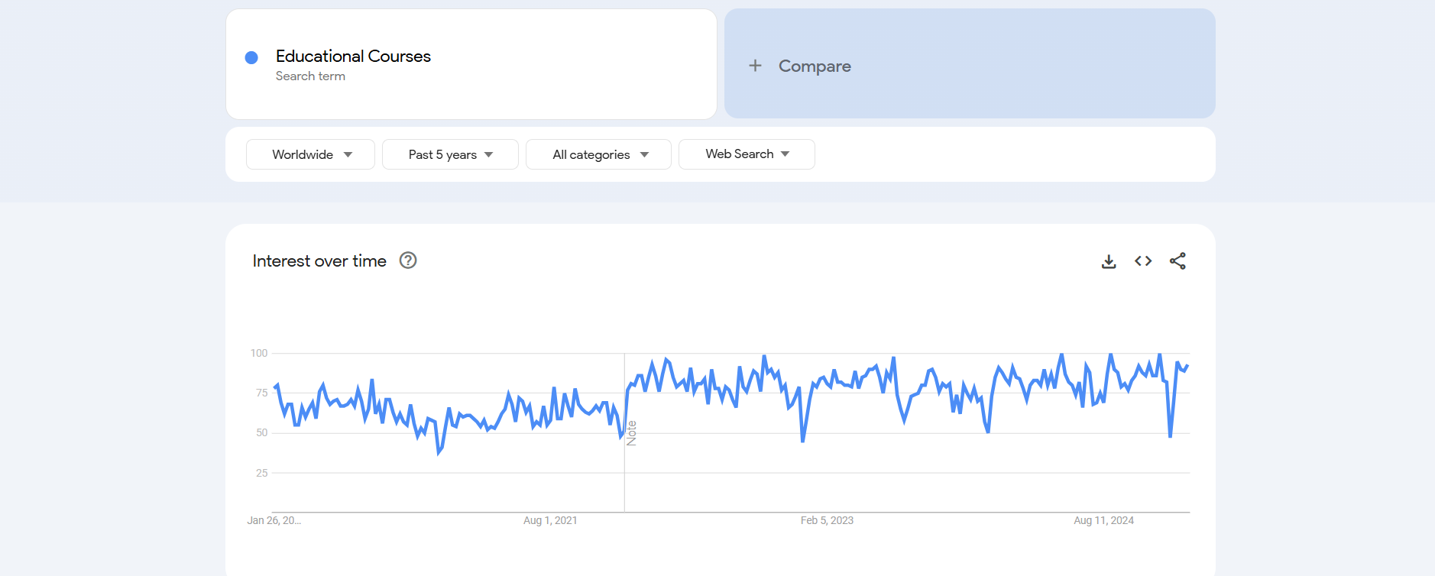
Task: Open the Interest over time help icon
Action: coord(408,260)
